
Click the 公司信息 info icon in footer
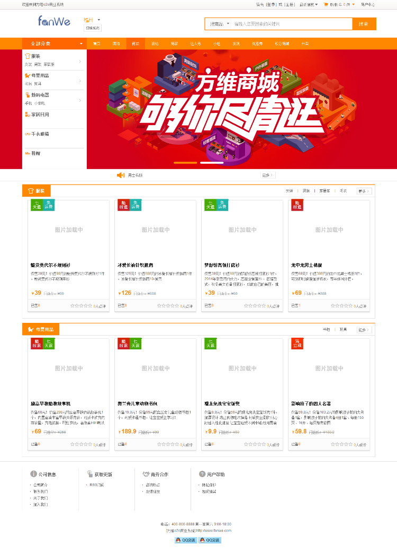click(x=33, y=474)
